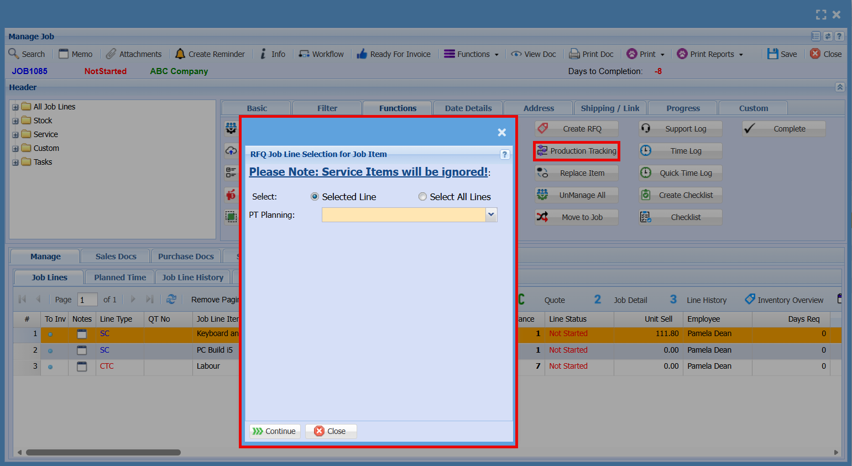Open notes icon for PC Build i5 row

[x=82, y=350]
